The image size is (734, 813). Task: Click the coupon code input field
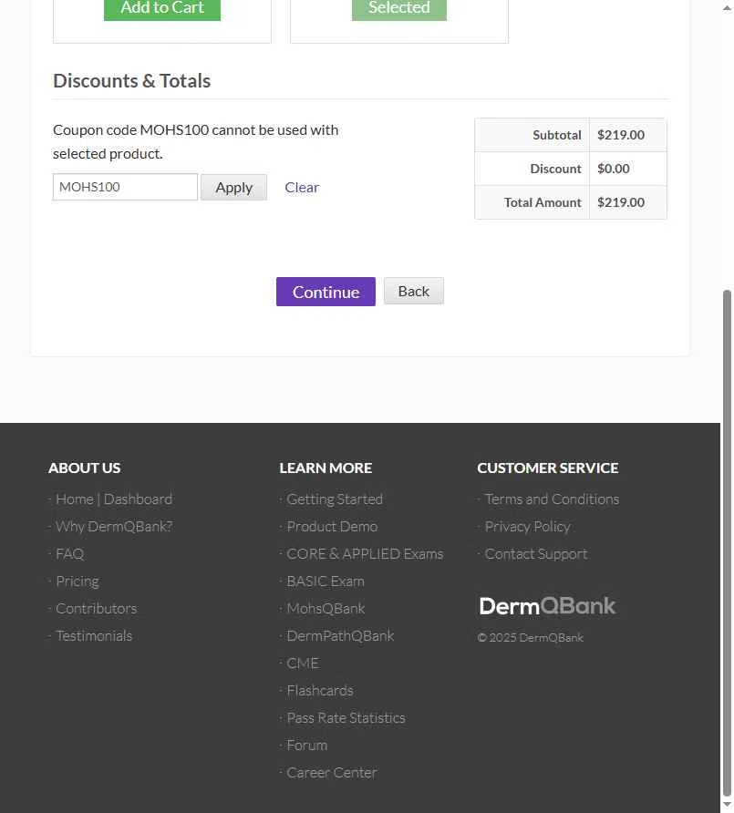(x=125, y=187)
